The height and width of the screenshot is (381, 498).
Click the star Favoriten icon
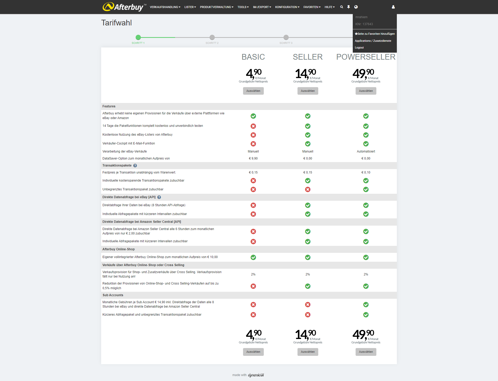click(x=356, y=34)
